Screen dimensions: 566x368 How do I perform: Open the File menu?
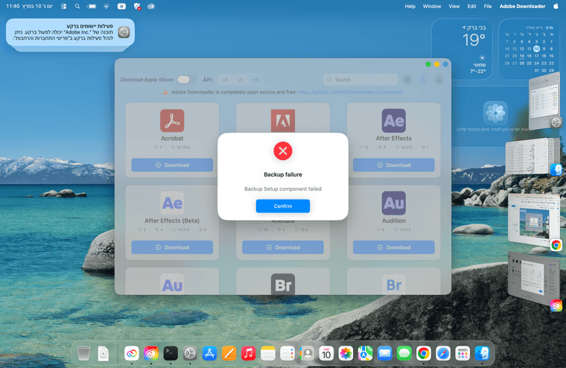point(488,6)
